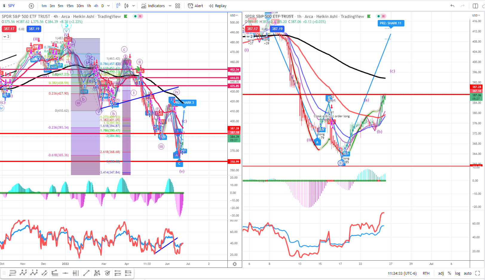Switch to the 15m timeframe
Screen dimensions: 485x280
tap(70, 6)
